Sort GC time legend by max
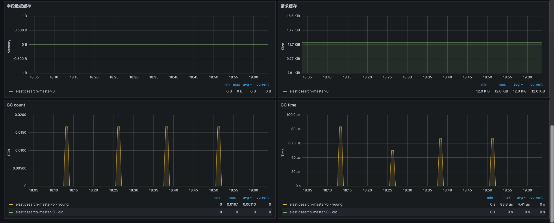 click(x=507, y=198)
